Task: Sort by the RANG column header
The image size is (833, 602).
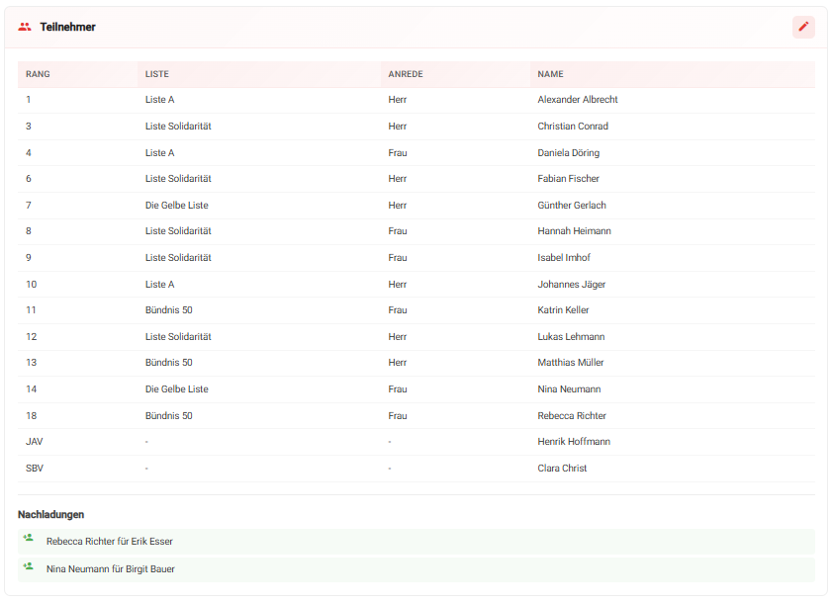Action: 38,74
